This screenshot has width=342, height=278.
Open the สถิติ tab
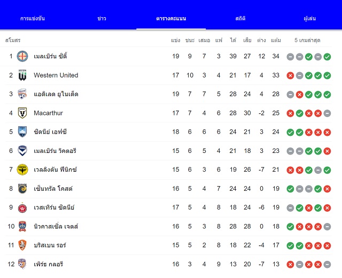tap(240, 18)
